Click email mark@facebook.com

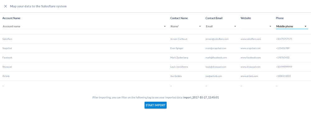tap(216, 57)
